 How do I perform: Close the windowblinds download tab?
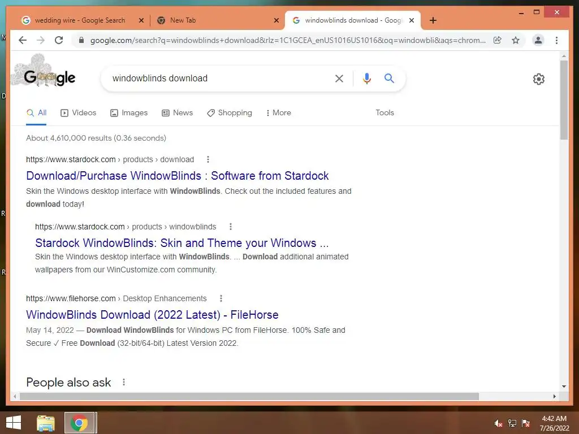(x=412, y=21)
